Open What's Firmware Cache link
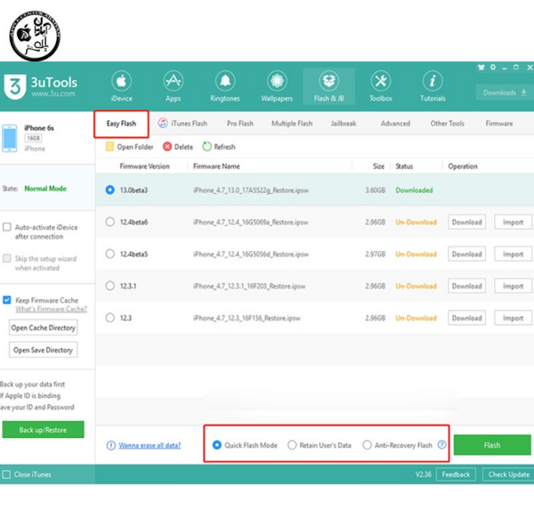The width and height of the screenshot is (534, 511). 51,309
